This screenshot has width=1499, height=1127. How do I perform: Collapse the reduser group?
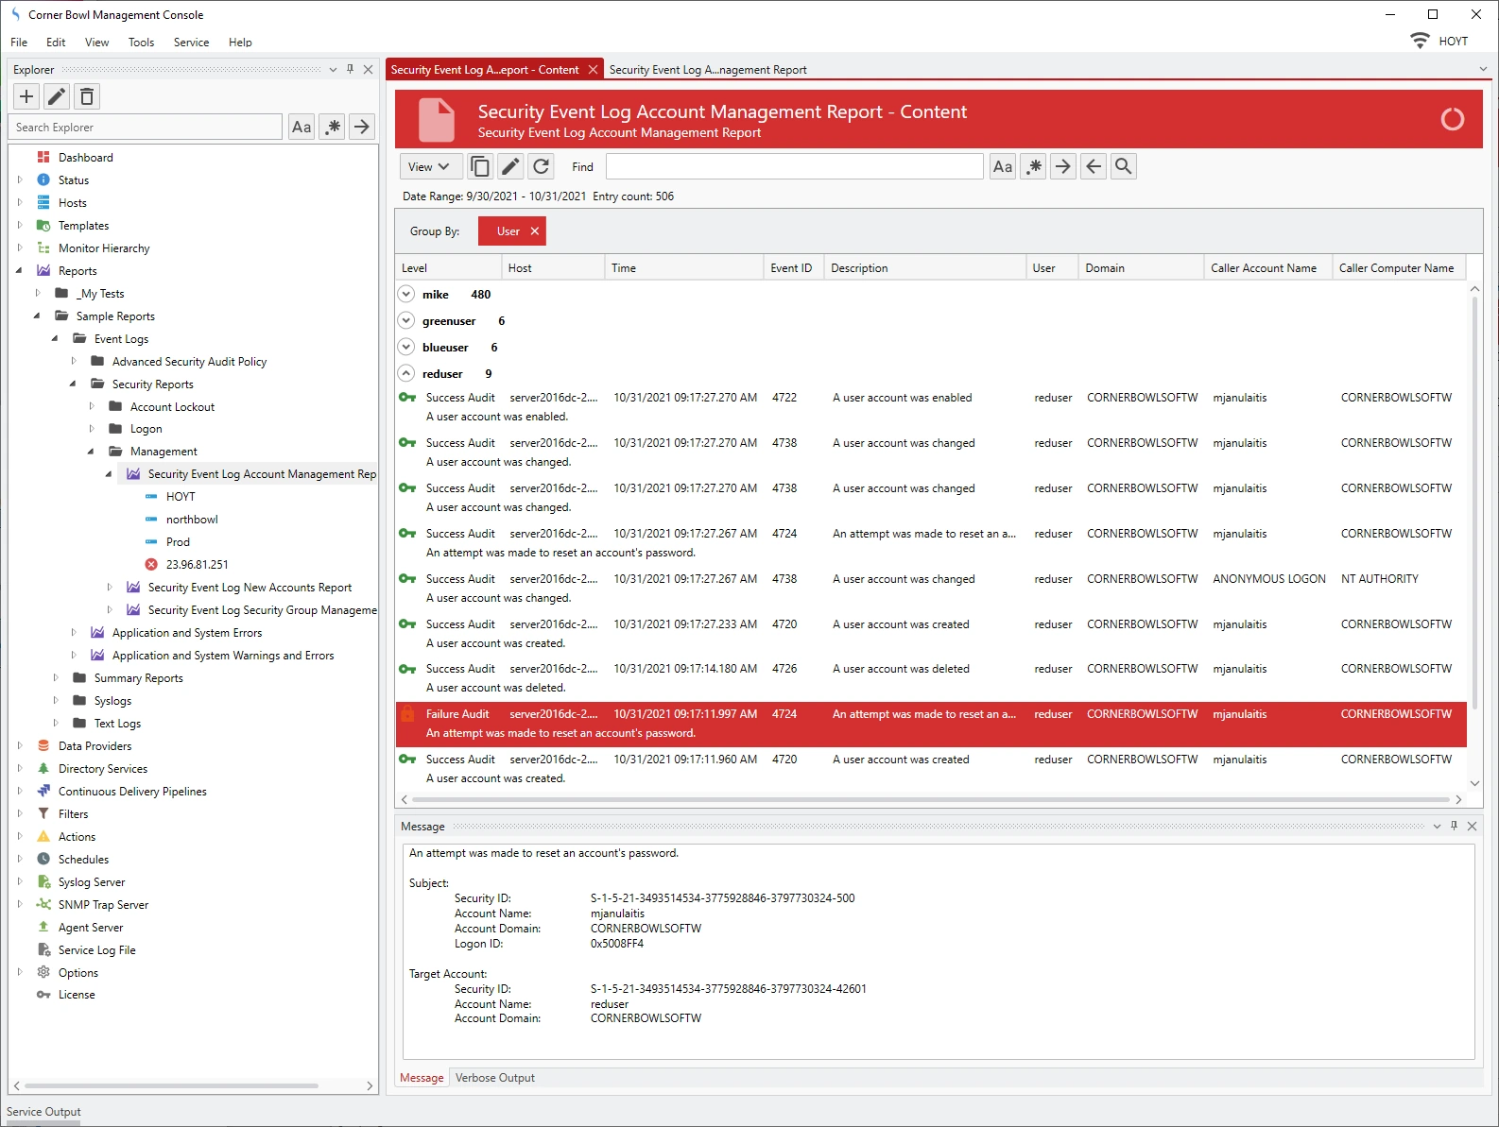(x=406, y=374)
